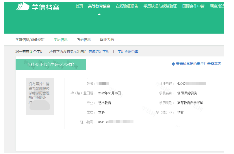This screenshot has height=154, width=234.
Task: Click the shield icon beside 查看该学历的电子注册备案表
Action: tap(173, 64)
